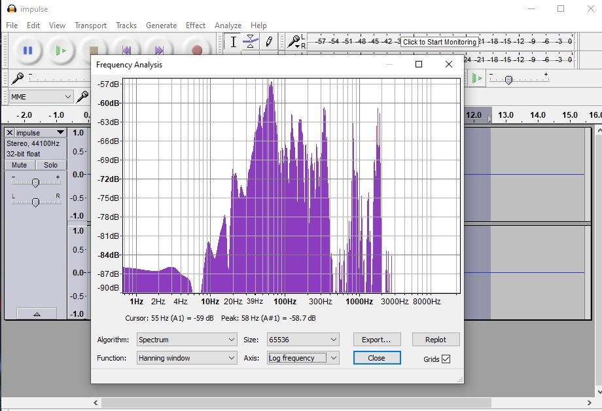
Task: Open the Generate menu
Action: click(x=161, y=26)
